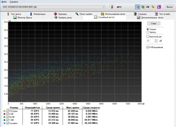Click the camera save screenshot icon
This screenshot has width=176, height=127.
[148, 7]
